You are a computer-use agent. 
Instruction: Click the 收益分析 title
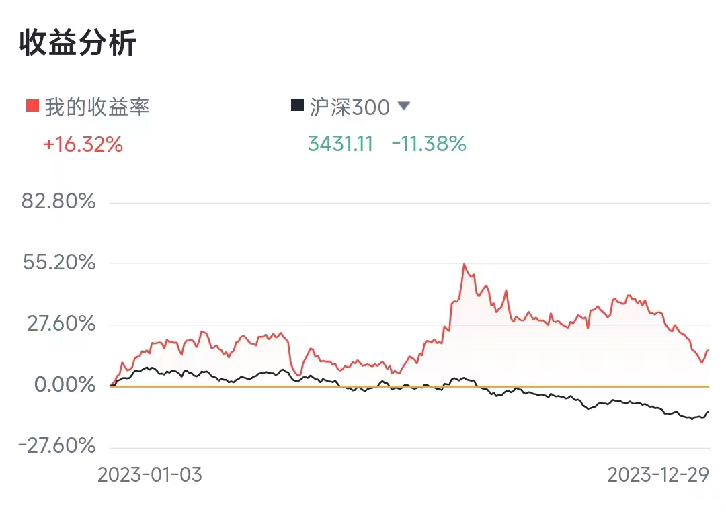78,43
